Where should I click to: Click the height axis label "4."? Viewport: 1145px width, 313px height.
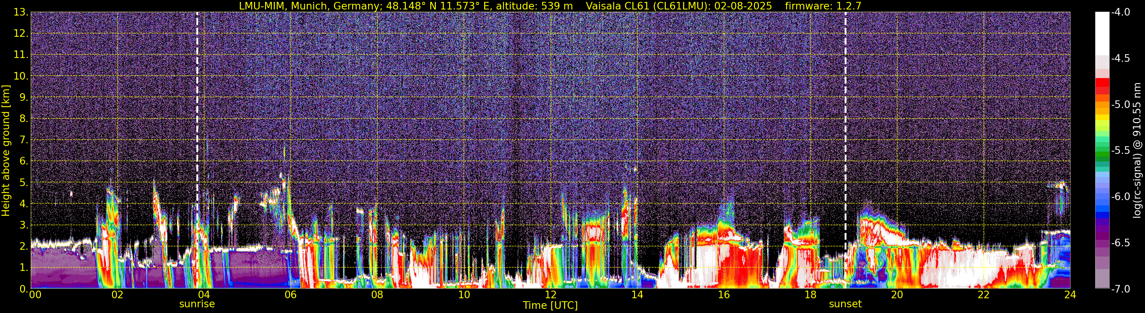pos(24,204)
